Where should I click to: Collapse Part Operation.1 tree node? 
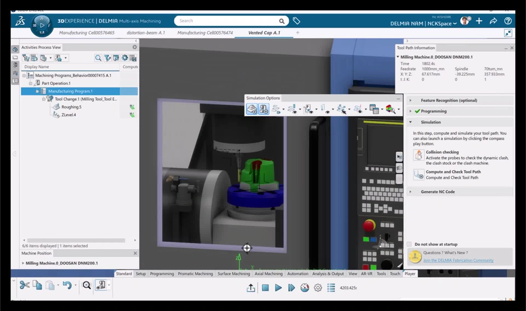click(x=31, y=83)
